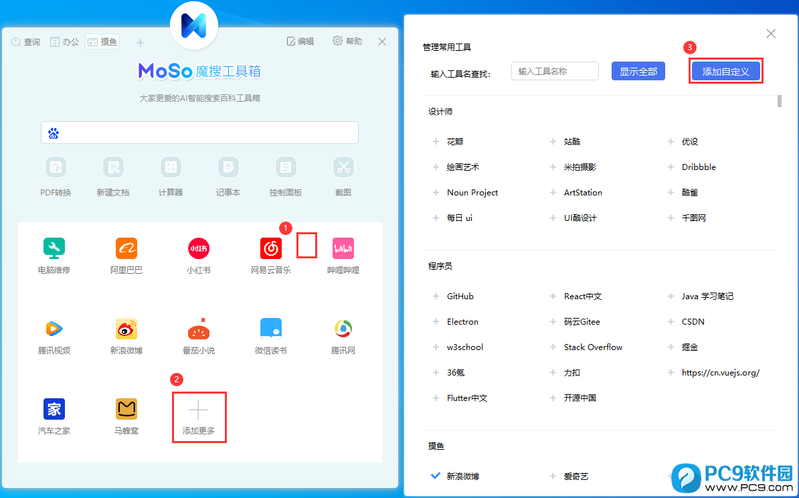Add a new category tab with plus
Image resolution: width=799 pixels, height=498 pixels.
[140, 43]
